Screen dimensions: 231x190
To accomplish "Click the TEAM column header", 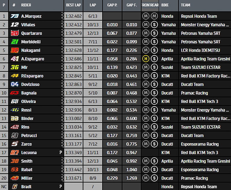I will 186,5.
